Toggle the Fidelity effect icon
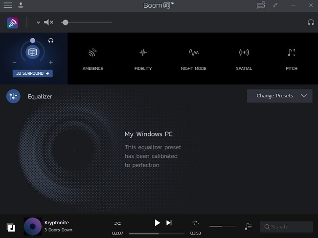The image size is (318, 238). click(x=143, y=52)
